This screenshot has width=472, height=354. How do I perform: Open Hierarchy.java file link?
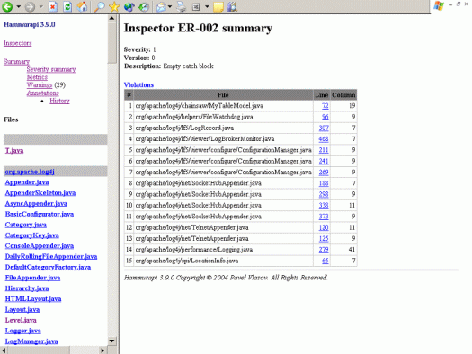27,288
